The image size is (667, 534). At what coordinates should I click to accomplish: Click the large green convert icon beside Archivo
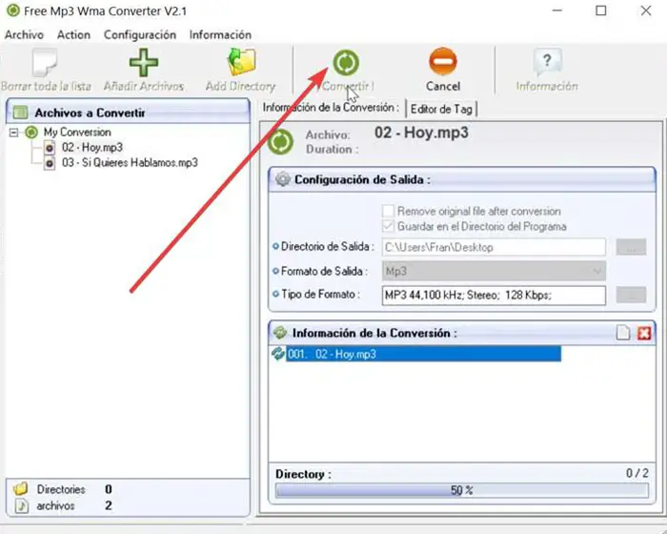coord(281,141)
